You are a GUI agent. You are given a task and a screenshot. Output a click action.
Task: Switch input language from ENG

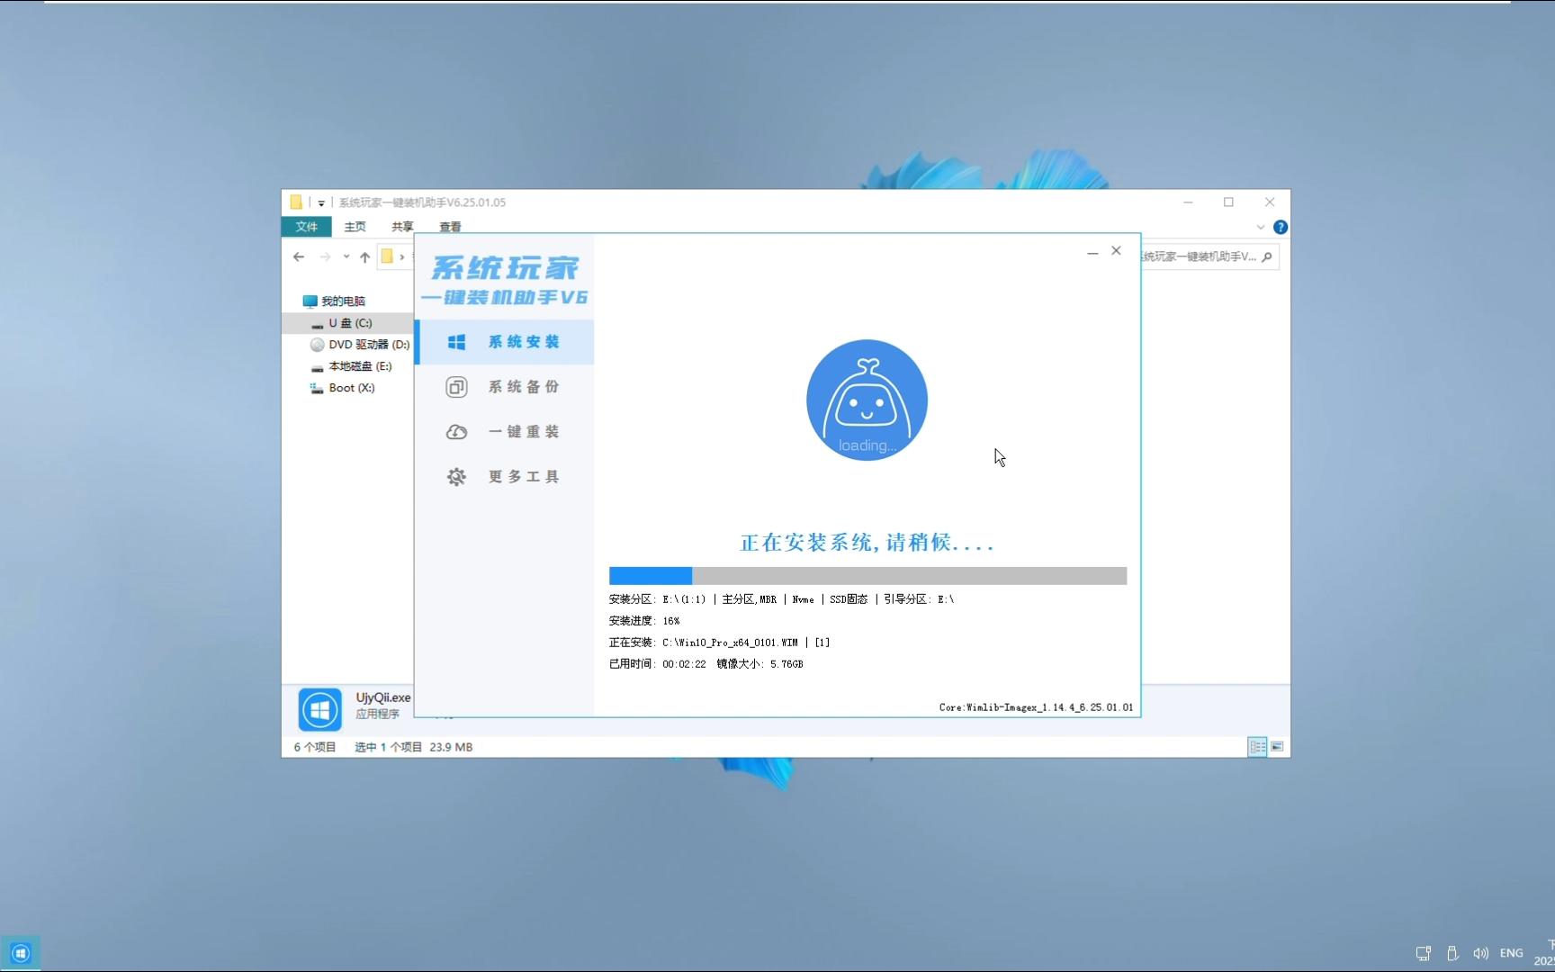point(1512,953)
